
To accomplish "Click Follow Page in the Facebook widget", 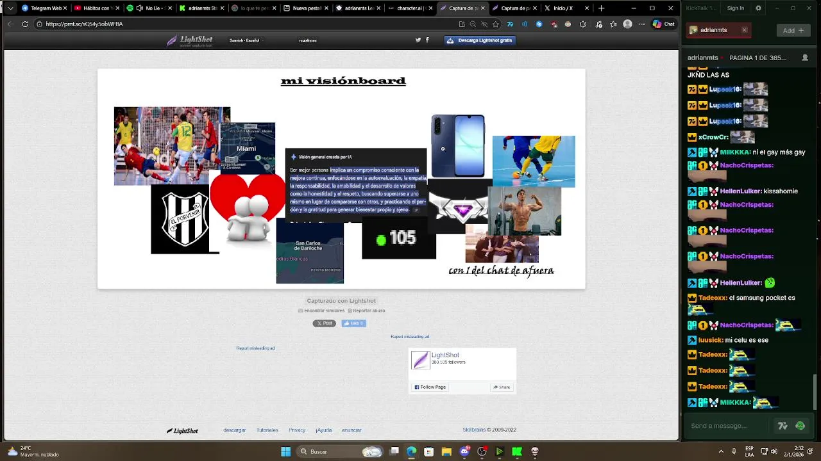I will tap(430, 387).
